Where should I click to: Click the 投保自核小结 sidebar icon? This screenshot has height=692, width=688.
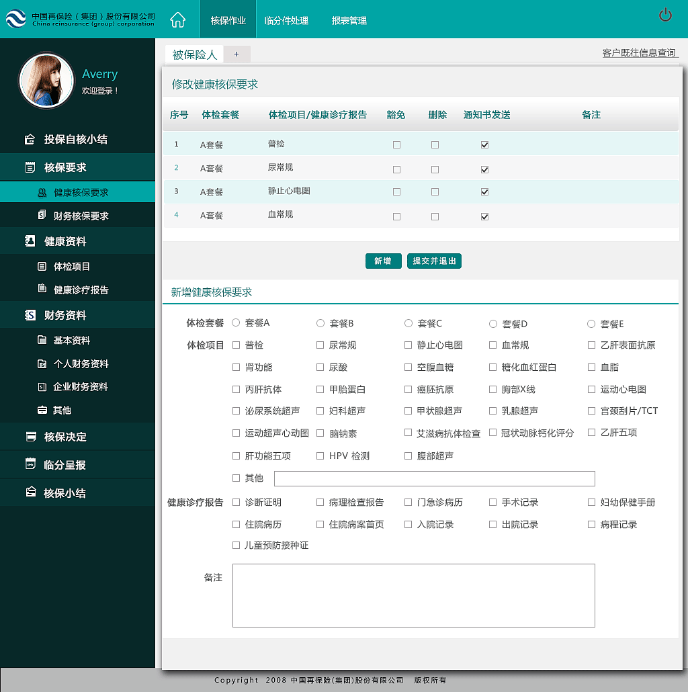click(30, 140)
